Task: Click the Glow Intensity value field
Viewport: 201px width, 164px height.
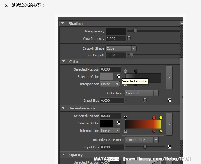Action: (x=116, y=39)
